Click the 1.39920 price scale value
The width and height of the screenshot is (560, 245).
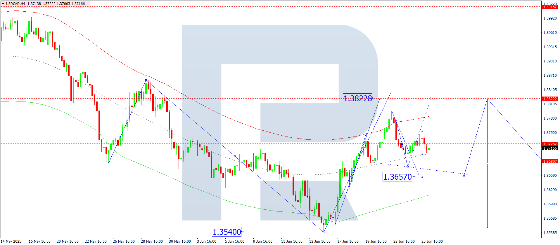point(550,18)
